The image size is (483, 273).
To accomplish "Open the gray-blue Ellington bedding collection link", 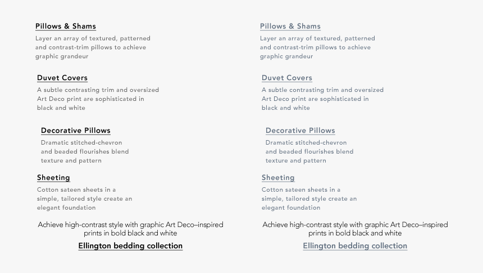I will click(x=355, y=246).
